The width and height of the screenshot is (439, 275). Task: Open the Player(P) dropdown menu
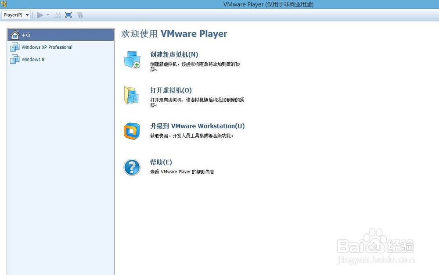click(x=16, y=15)
